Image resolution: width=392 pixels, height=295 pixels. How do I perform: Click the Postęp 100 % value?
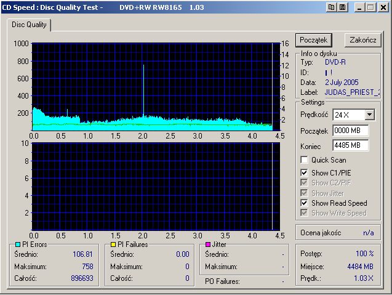tap(365, 254)
